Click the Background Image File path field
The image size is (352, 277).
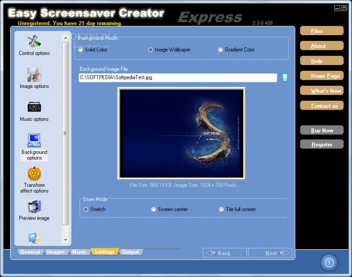tap(178, 78)
